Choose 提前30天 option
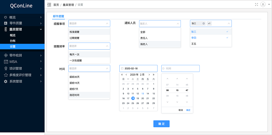The width and height of the screenshot is (272, 135). click(89, 77)
